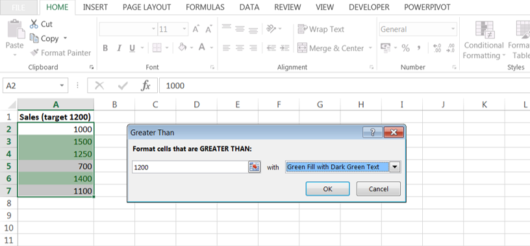Open Conditional Formatting menu
Image resolution: width=530 pixels, height=246 pixels.
(484, 40)
